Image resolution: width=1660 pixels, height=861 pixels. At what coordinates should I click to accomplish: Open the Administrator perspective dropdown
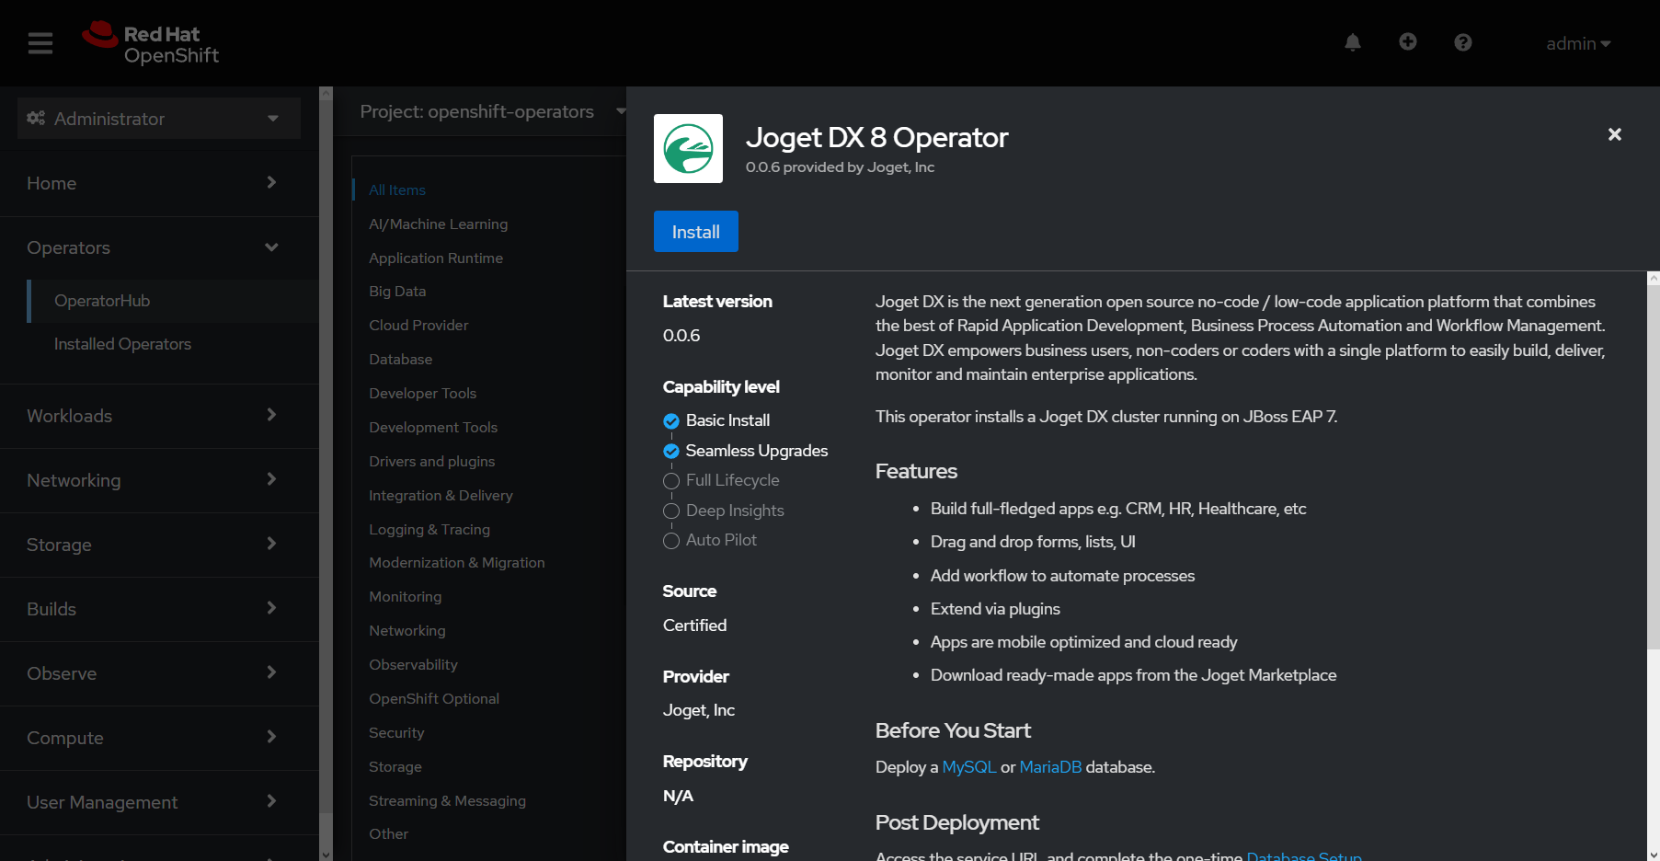click(x=158, y=119)
